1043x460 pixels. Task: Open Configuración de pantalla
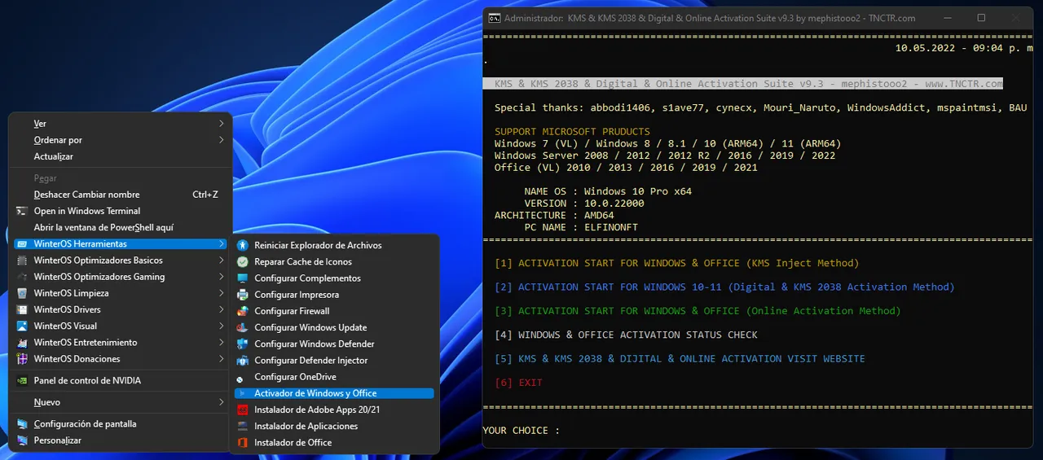point(85,424)
